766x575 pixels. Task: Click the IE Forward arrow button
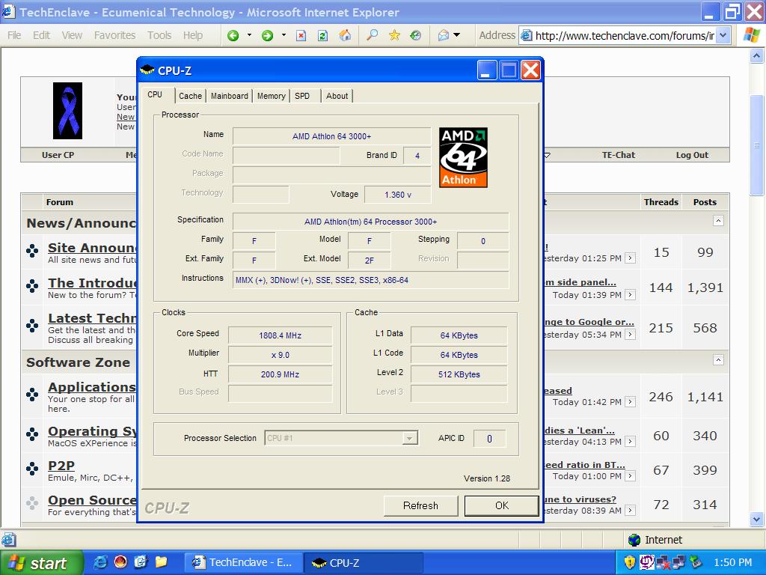267,35
